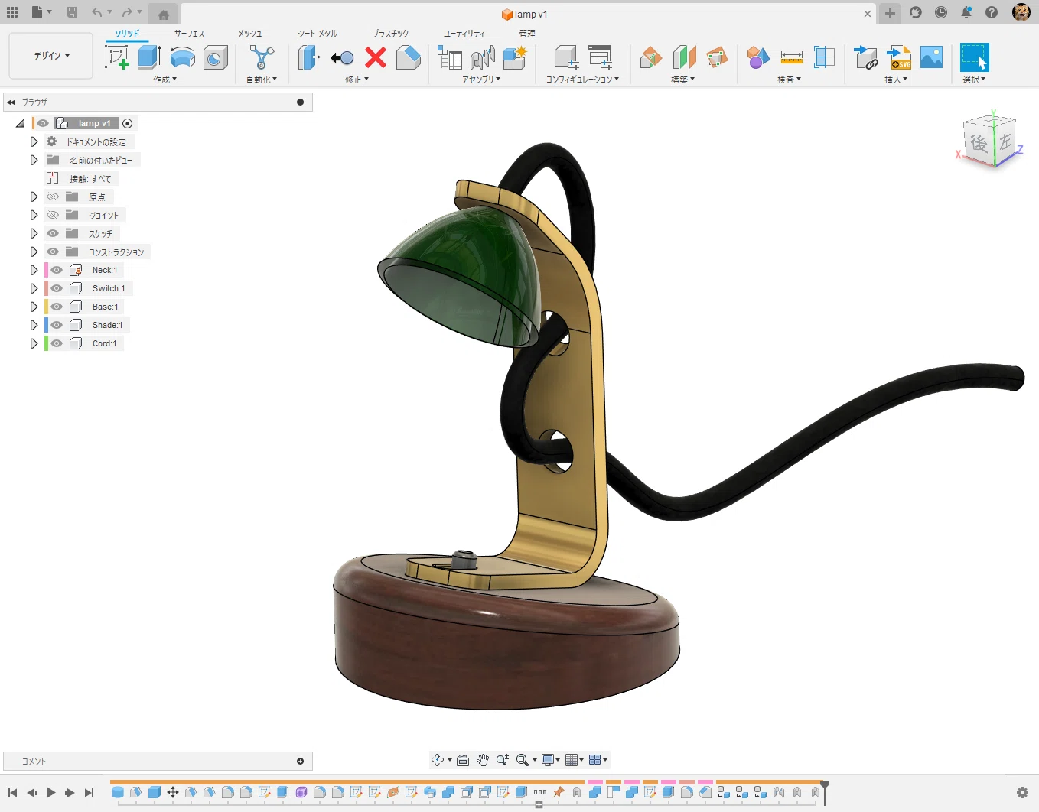The image size is (1039, 812).
Task: Expand the コンストラクション folder
Action: click(x=34, y=252)
